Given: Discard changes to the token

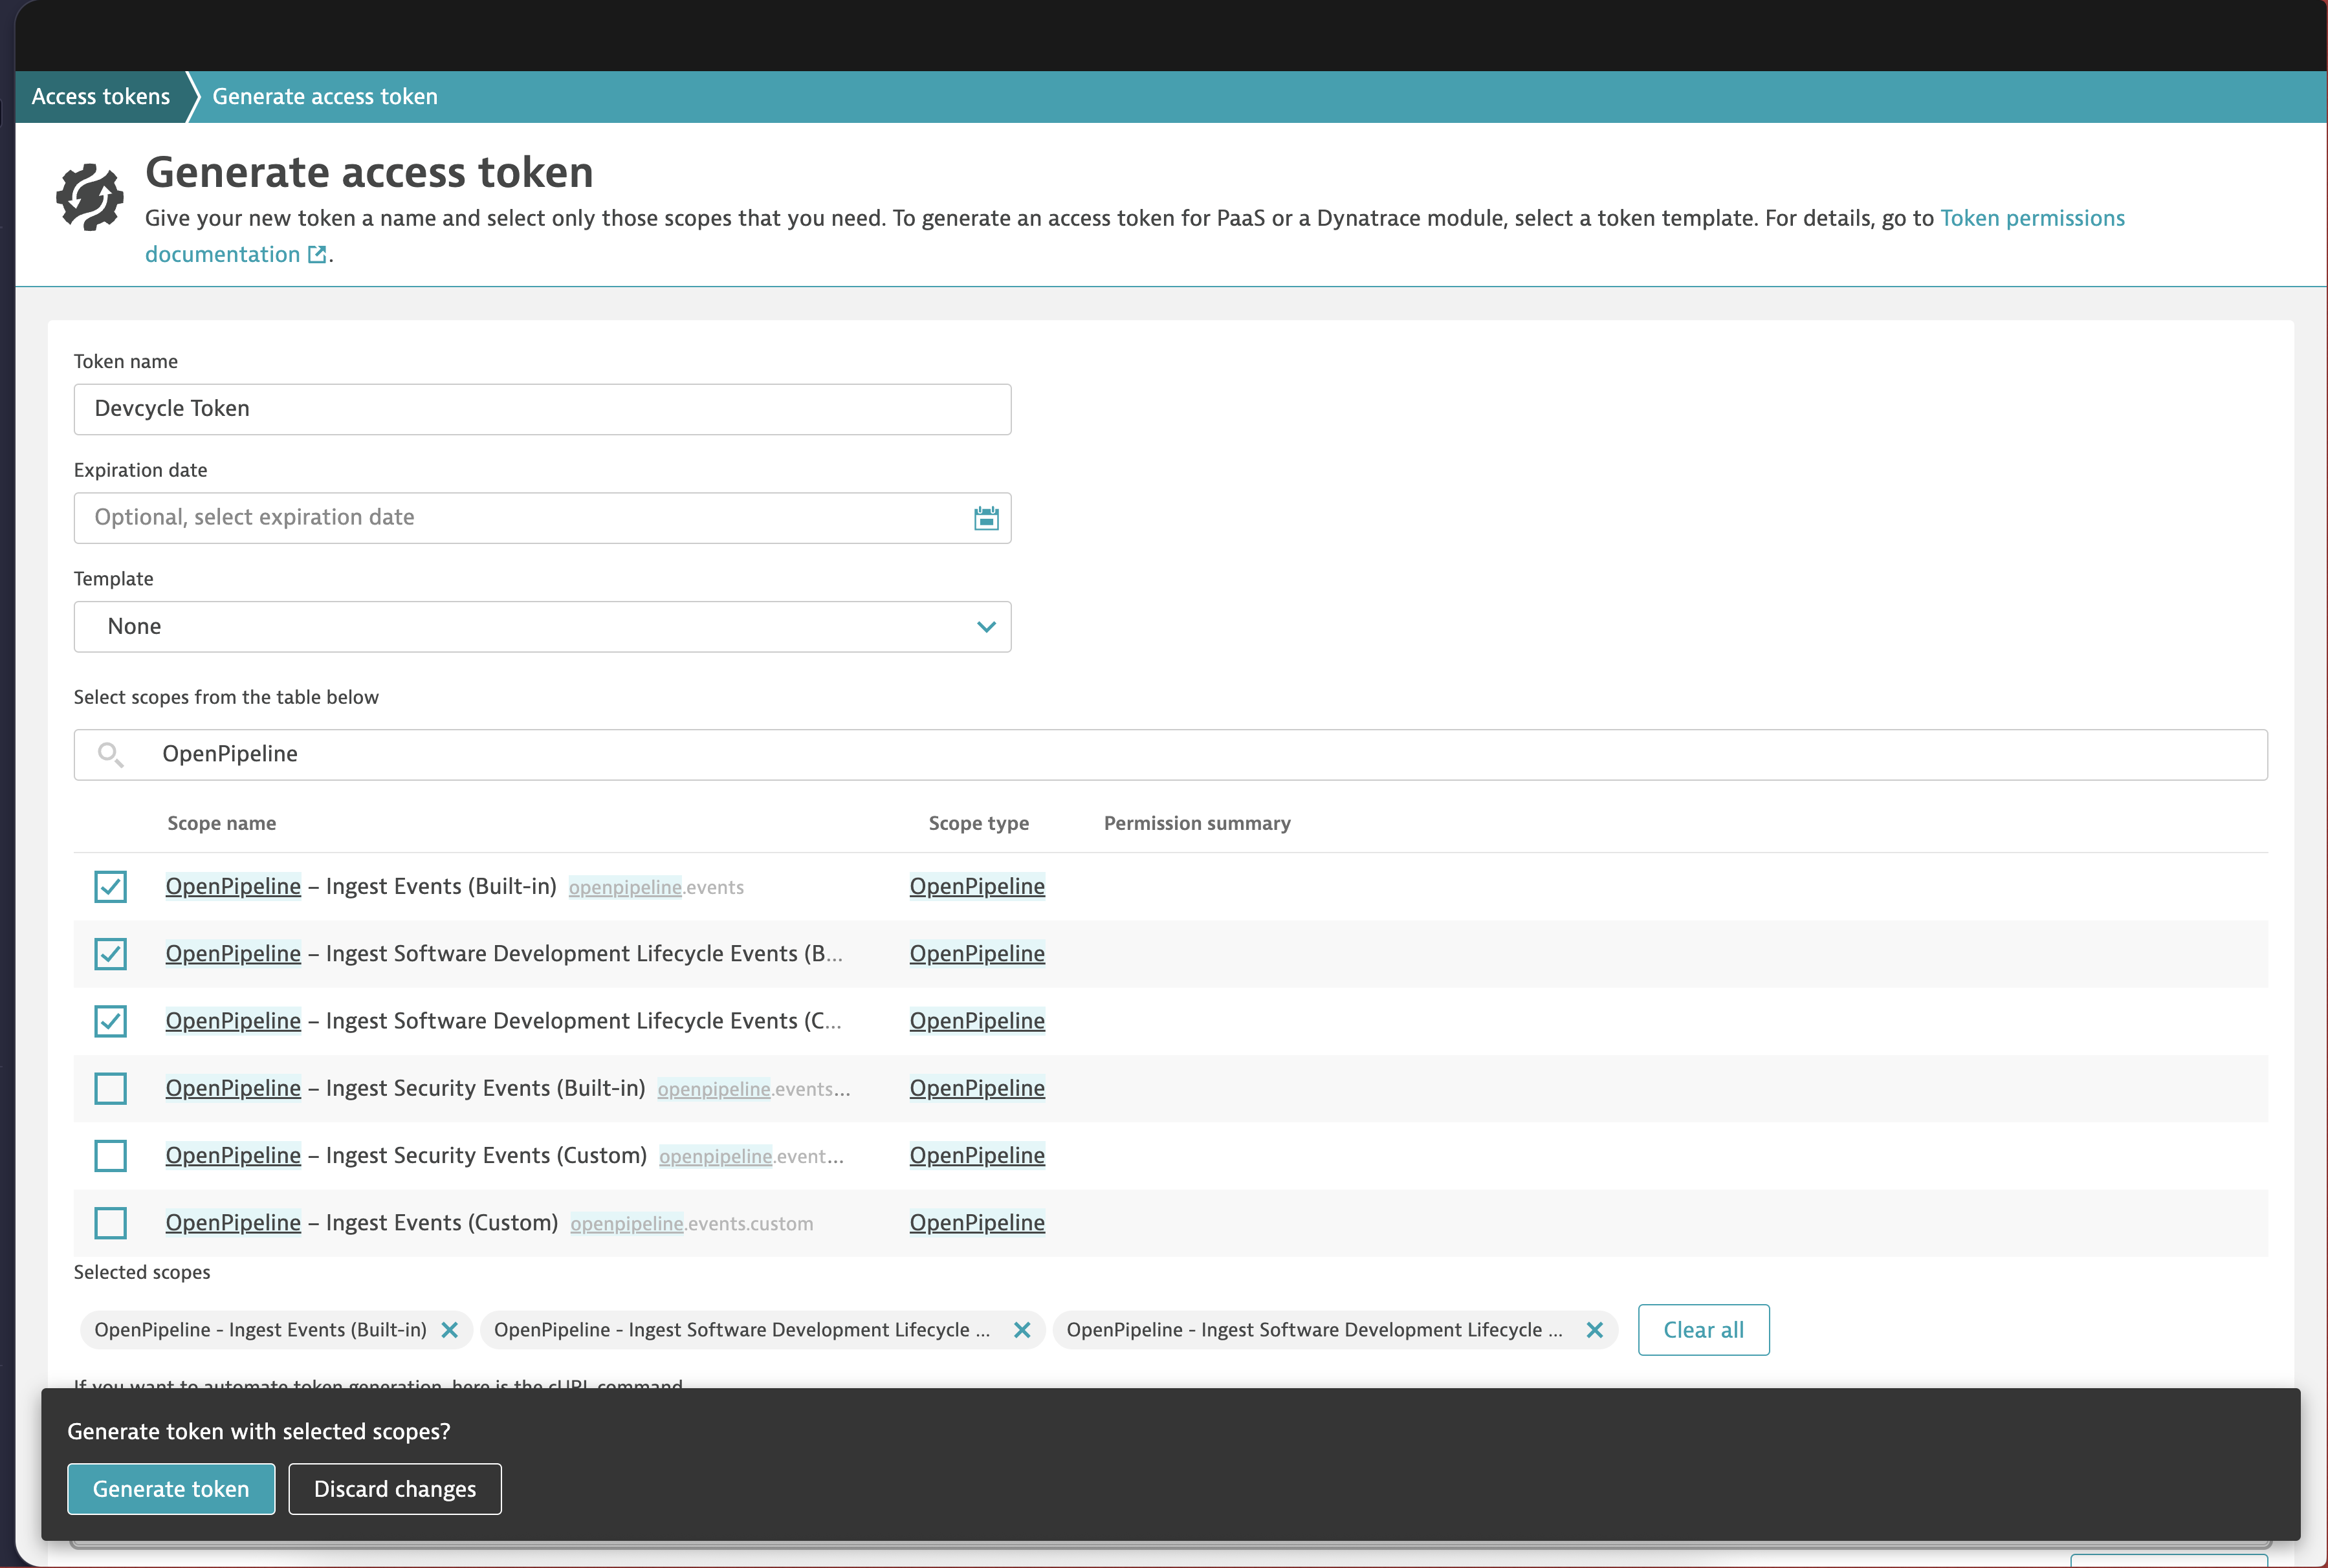Looking at the screenshot, I should [394, 1488].
